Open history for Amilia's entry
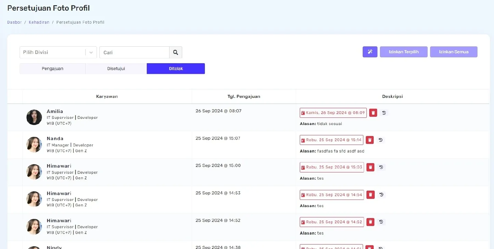The image size is (494, 249). 384,113
